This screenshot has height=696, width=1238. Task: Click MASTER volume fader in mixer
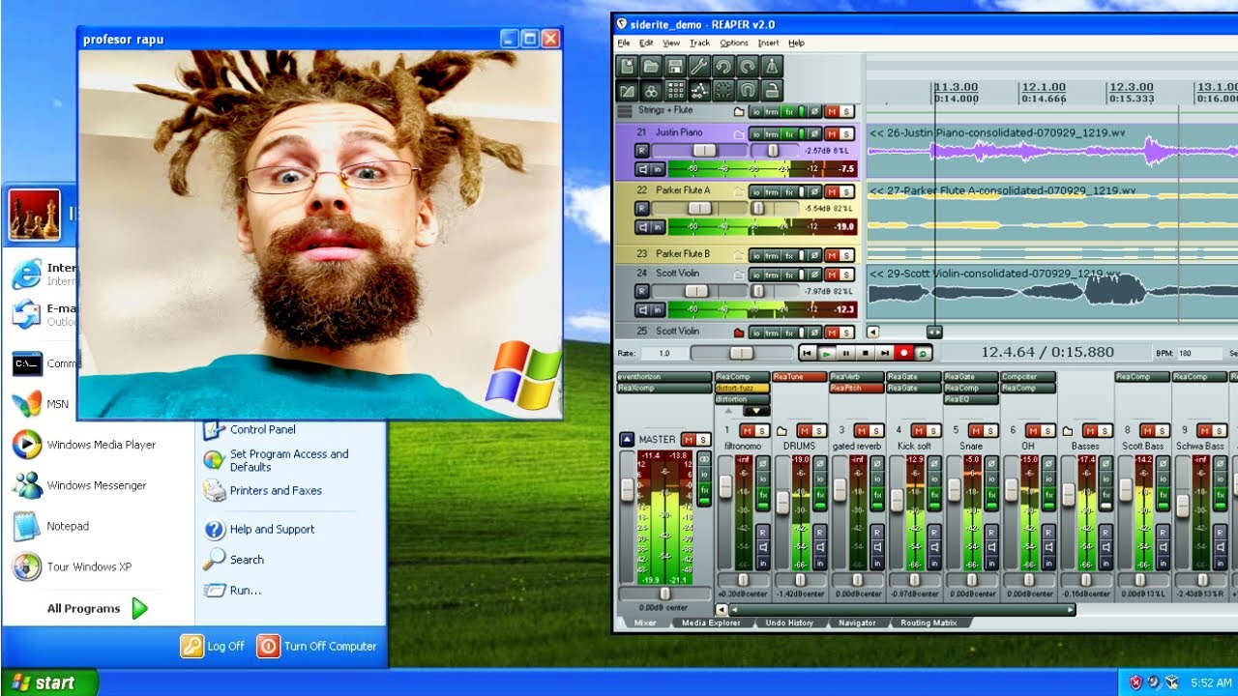pos(627,490)
